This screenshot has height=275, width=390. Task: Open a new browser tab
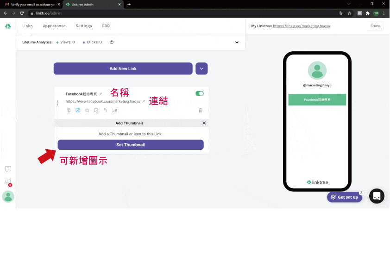[x=129, y=4]
